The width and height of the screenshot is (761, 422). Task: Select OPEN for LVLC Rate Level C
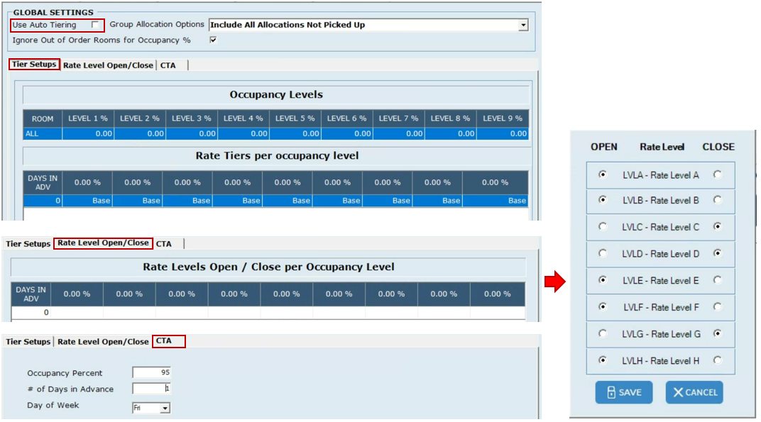603,227
